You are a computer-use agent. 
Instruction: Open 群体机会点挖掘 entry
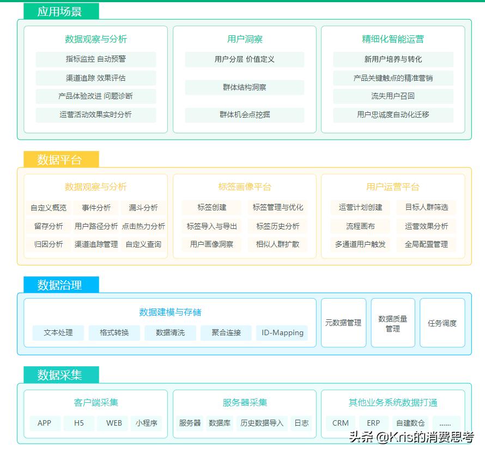coord(243,115)
